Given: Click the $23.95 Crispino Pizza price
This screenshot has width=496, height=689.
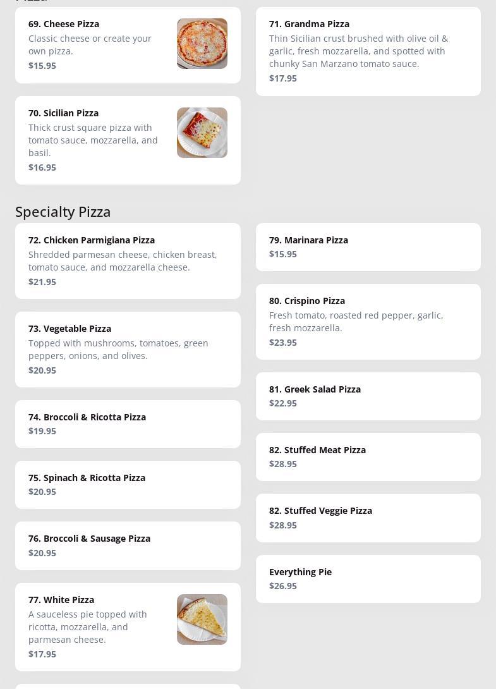Looking at the screenshot, I should [283, 343].
